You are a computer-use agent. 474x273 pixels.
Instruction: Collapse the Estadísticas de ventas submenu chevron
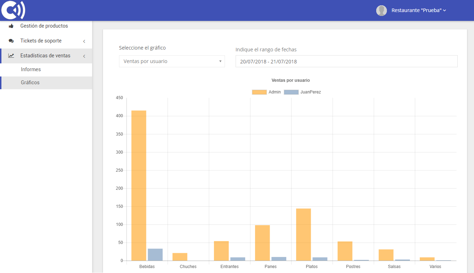click(x=84, y=56)
